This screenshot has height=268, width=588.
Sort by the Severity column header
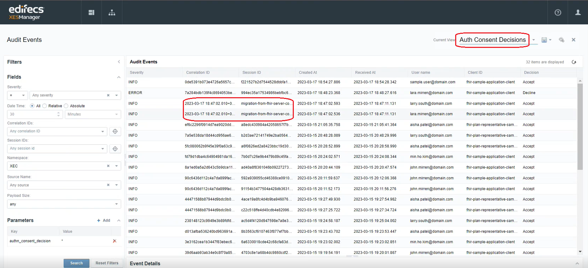click(137, 73)
